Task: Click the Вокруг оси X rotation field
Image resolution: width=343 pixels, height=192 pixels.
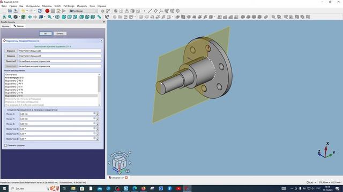Action: 57,129
